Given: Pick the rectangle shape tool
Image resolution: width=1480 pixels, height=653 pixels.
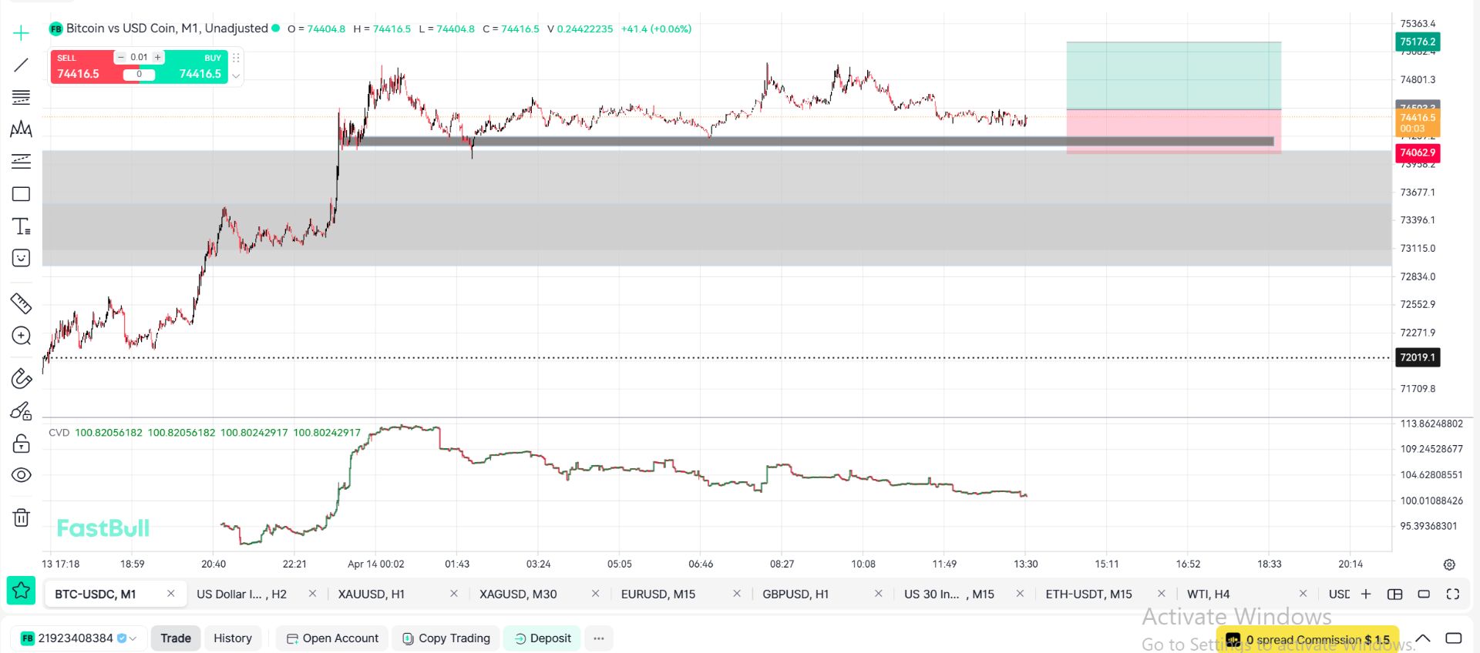Looking at the screenshot, I should pos(21,194).
